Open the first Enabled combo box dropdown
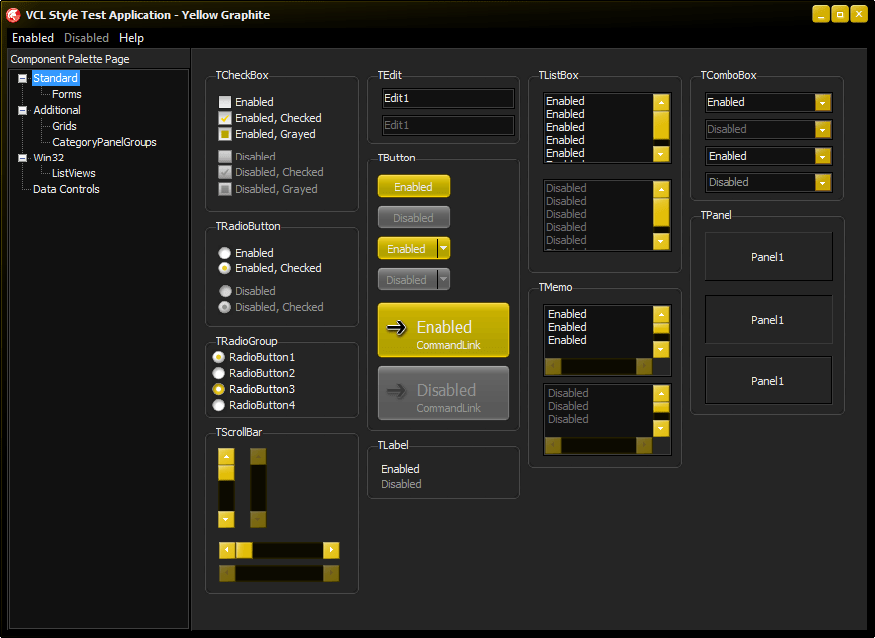 pyautogui.click(x=822, y=102)
